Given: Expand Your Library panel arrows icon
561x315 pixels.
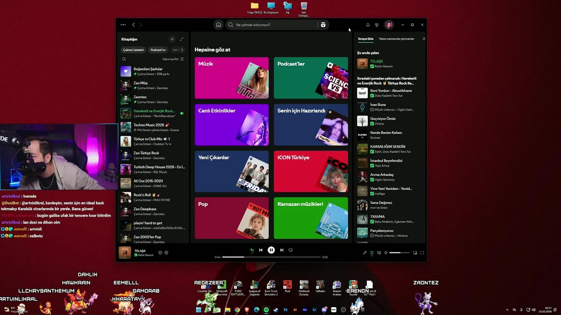Looking at the screenshot, I should tap(181, 39).
